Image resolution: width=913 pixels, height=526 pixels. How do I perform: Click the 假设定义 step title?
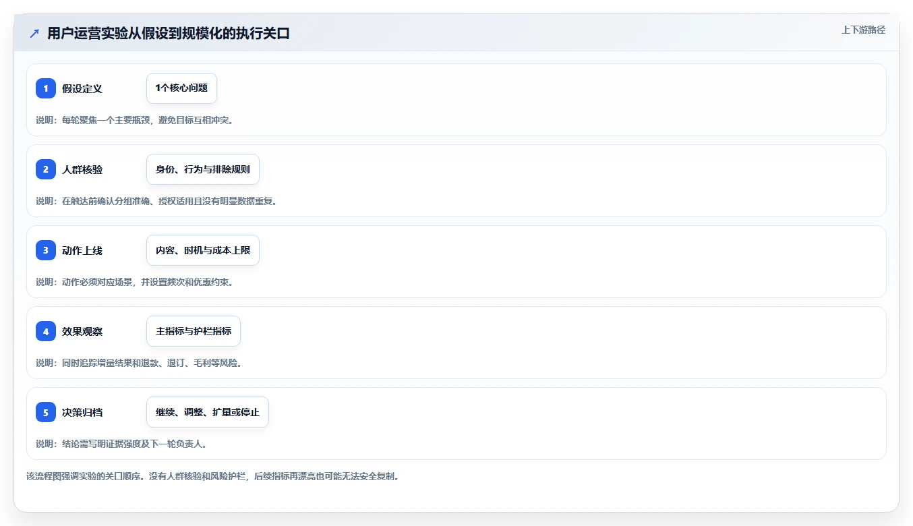pos(82,88)
